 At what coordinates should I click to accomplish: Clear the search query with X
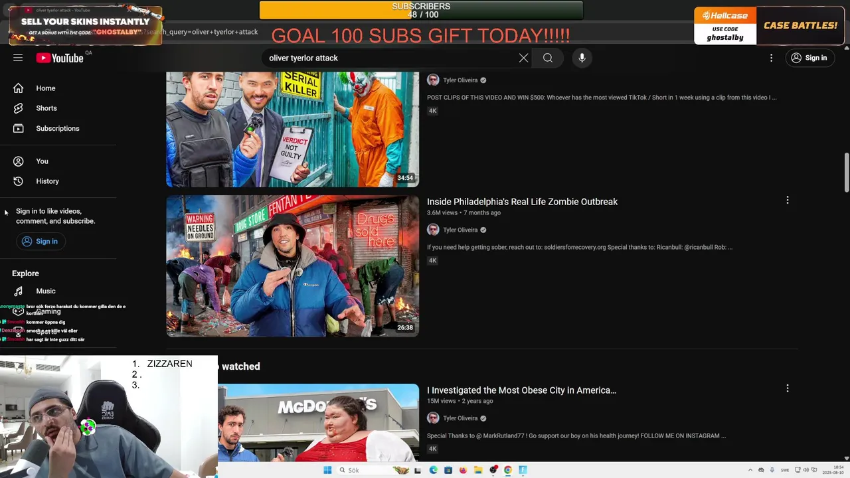(x=523, y=58)
